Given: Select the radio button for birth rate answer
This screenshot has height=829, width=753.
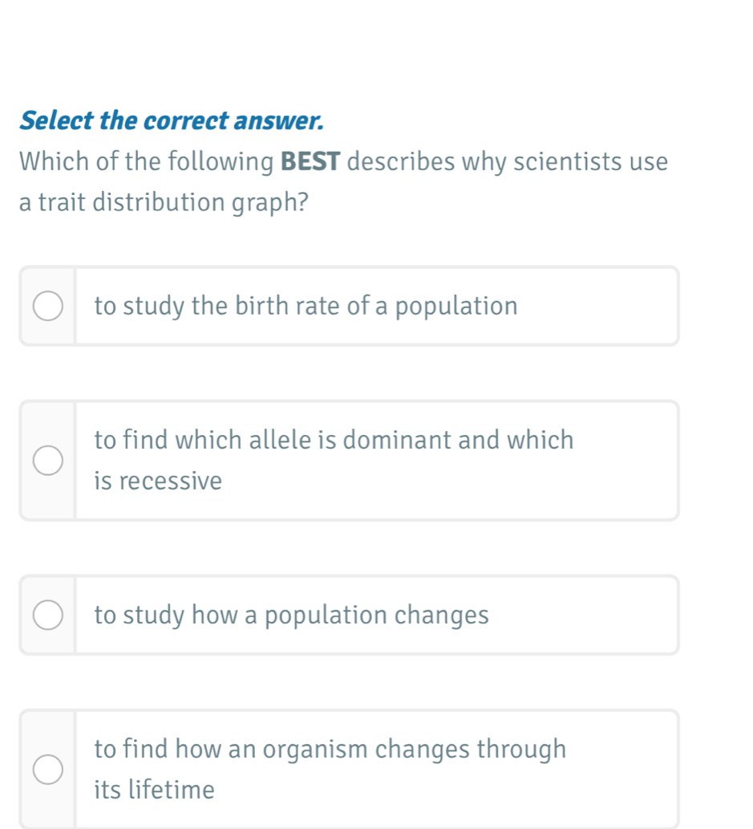Looking at the screenshot, I should point(48,307).
